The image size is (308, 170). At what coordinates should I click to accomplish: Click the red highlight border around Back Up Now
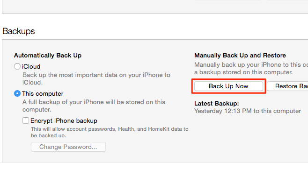(x=228, y=79)
